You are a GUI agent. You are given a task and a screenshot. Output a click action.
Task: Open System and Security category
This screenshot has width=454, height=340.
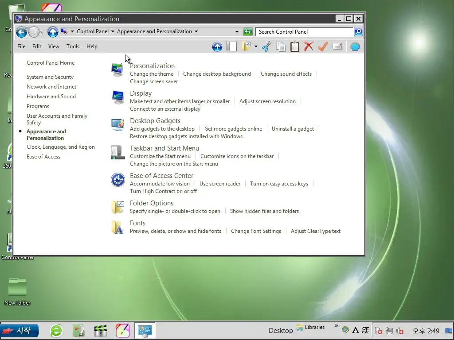pyautogui.click(x=50, y=77)
